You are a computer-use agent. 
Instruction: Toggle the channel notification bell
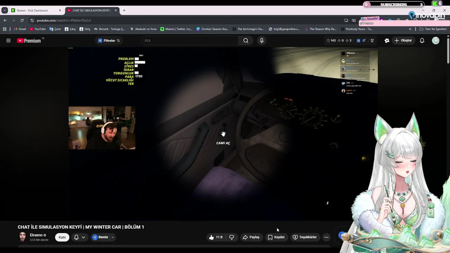coord(76,237)
